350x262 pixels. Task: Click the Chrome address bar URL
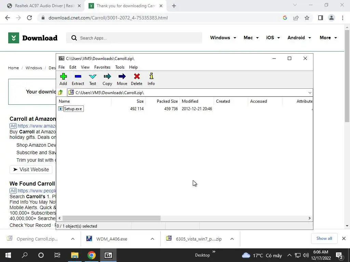108,18
